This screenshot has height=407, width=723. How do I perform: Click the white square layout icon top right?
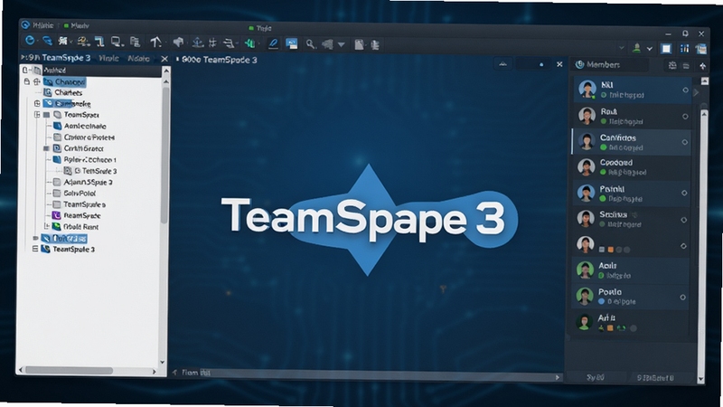click(x=666, y=49)
